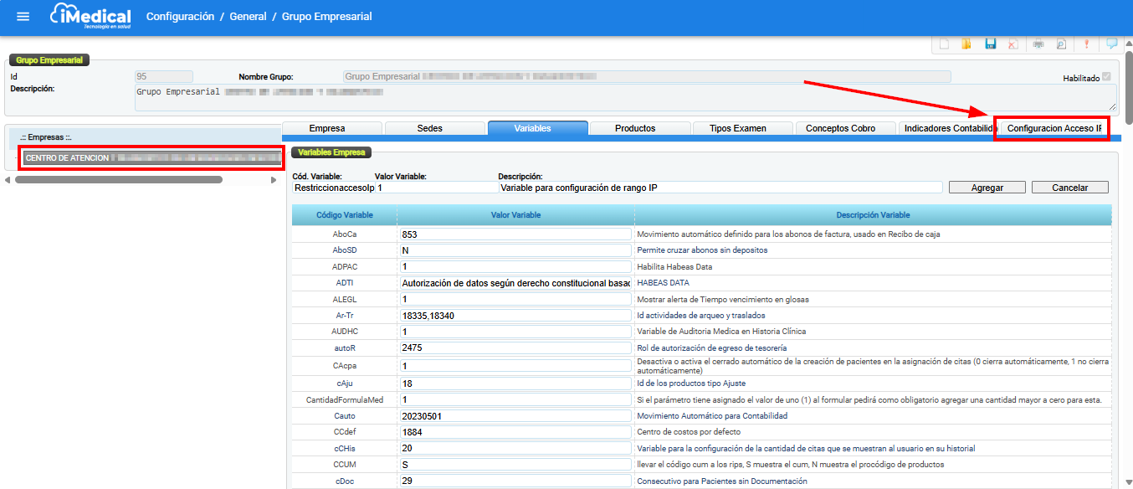Click the red exclamation alert icon

(1087, 44)
